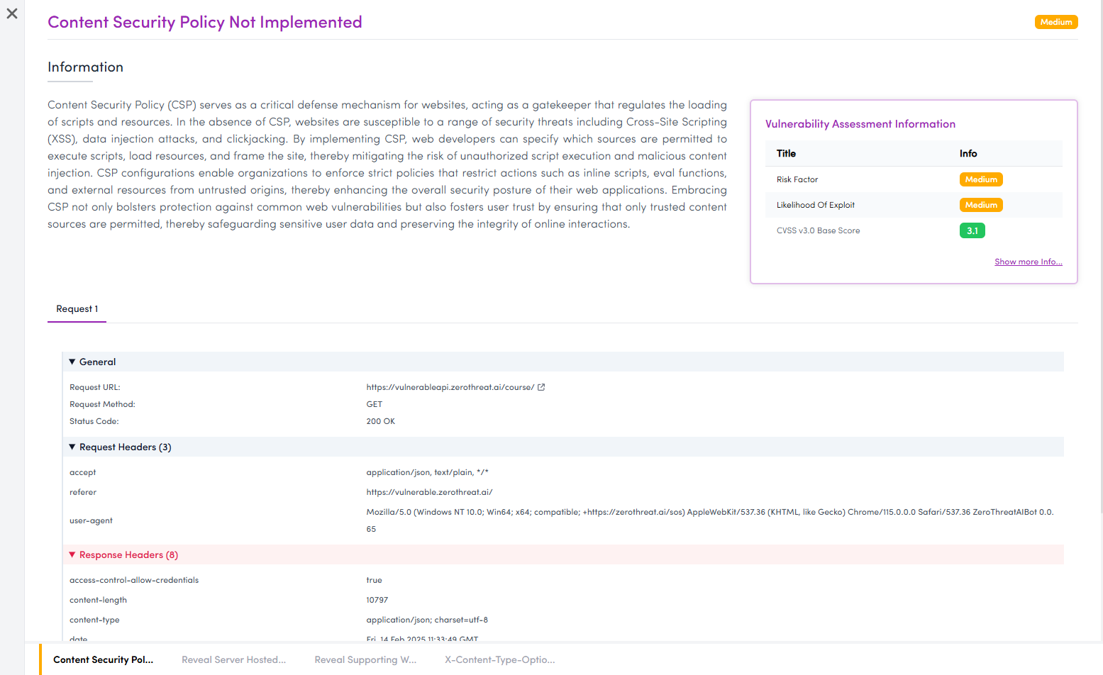1103x675 pixels.
Task: Select the Content Security Pol... bottom tab
Action: tap(104, 659)
